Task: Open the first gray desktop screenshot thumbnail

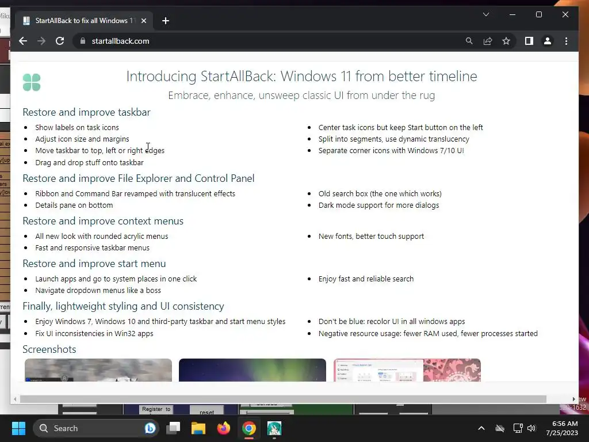Action: pyautogui.click(x=98, y=370)
